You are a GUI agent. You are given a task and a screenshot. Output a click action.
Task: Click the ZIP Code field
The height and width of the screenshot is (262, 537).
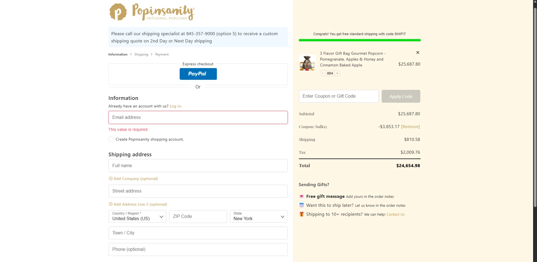pos(198,216)
